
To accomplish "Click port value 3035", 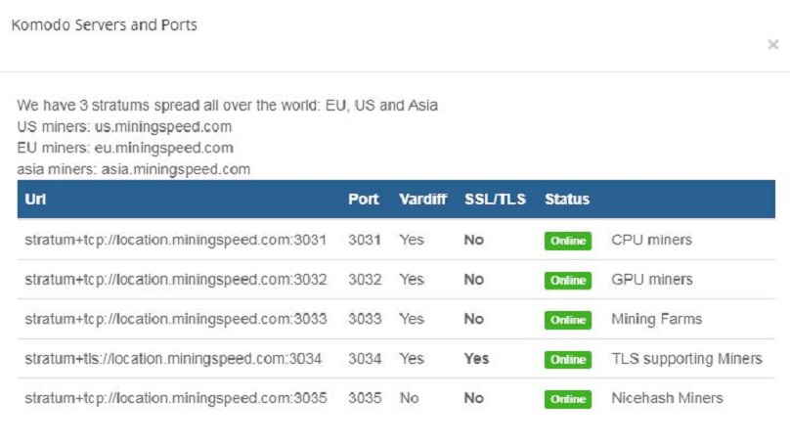I will (365, 398).
